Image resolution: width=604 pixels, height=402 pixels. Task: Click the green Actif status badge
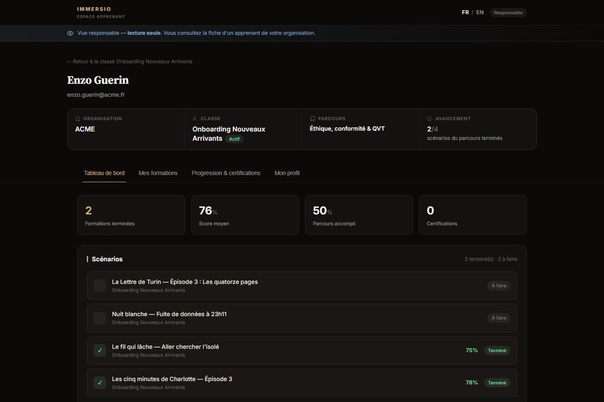tap(234, 139)
